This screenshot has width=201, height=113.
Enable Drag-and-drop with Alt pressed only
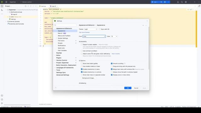(x=112, y=66)
